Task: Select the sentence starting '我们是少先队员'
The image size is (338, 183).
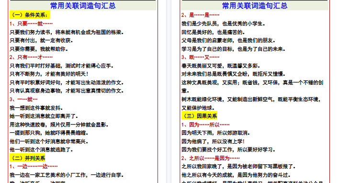Action: (223, 23)
